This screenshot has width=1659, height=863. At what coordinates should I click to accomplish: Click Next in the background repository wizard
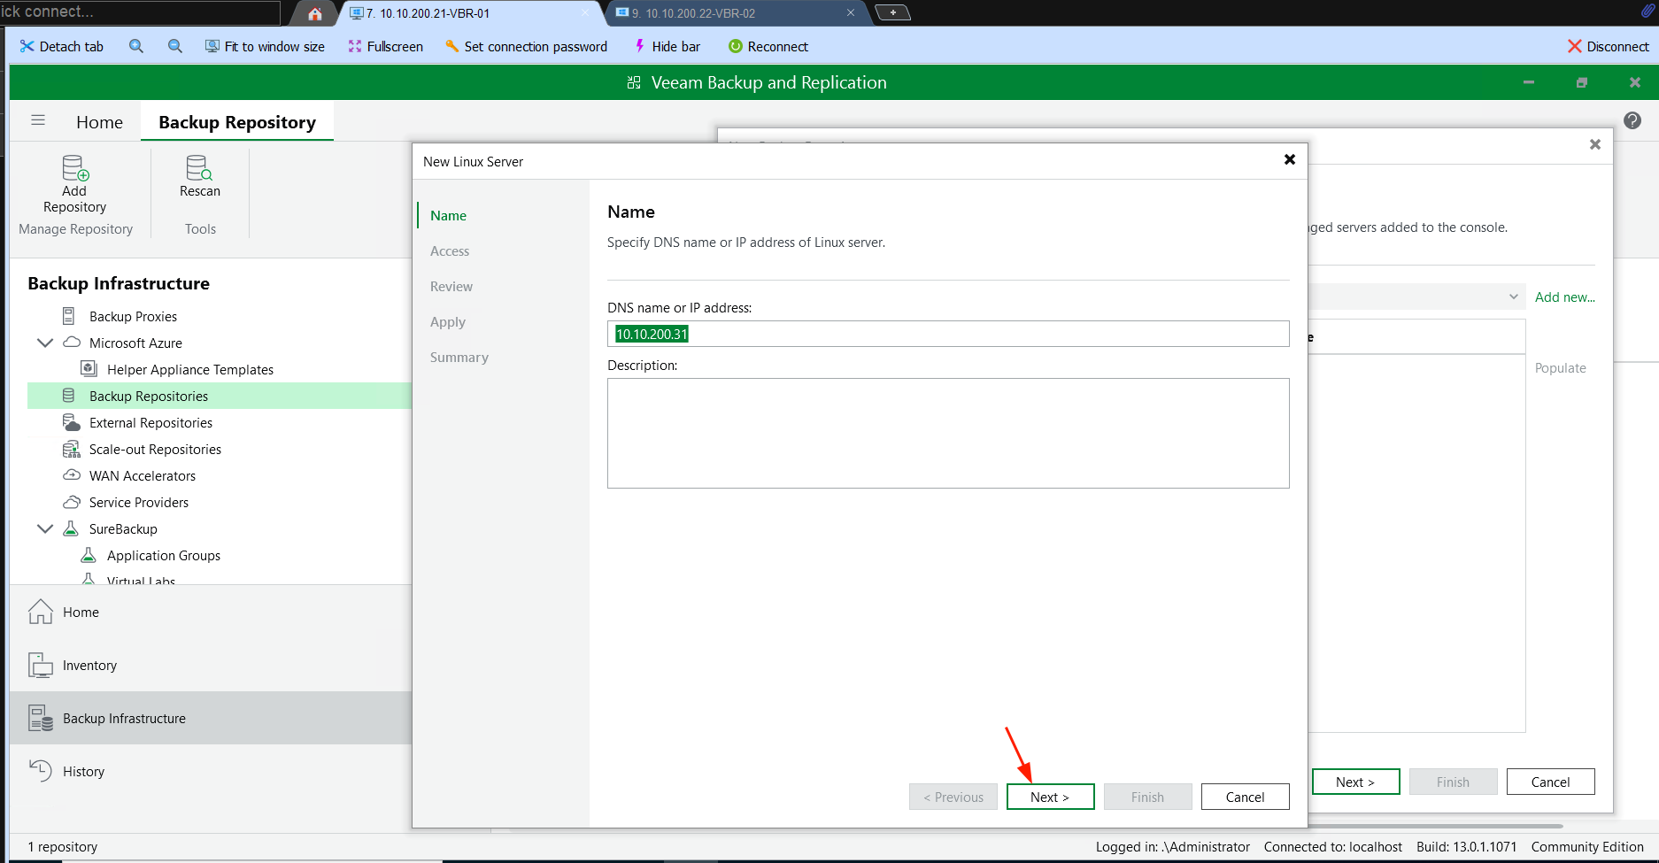(1355, 782)
